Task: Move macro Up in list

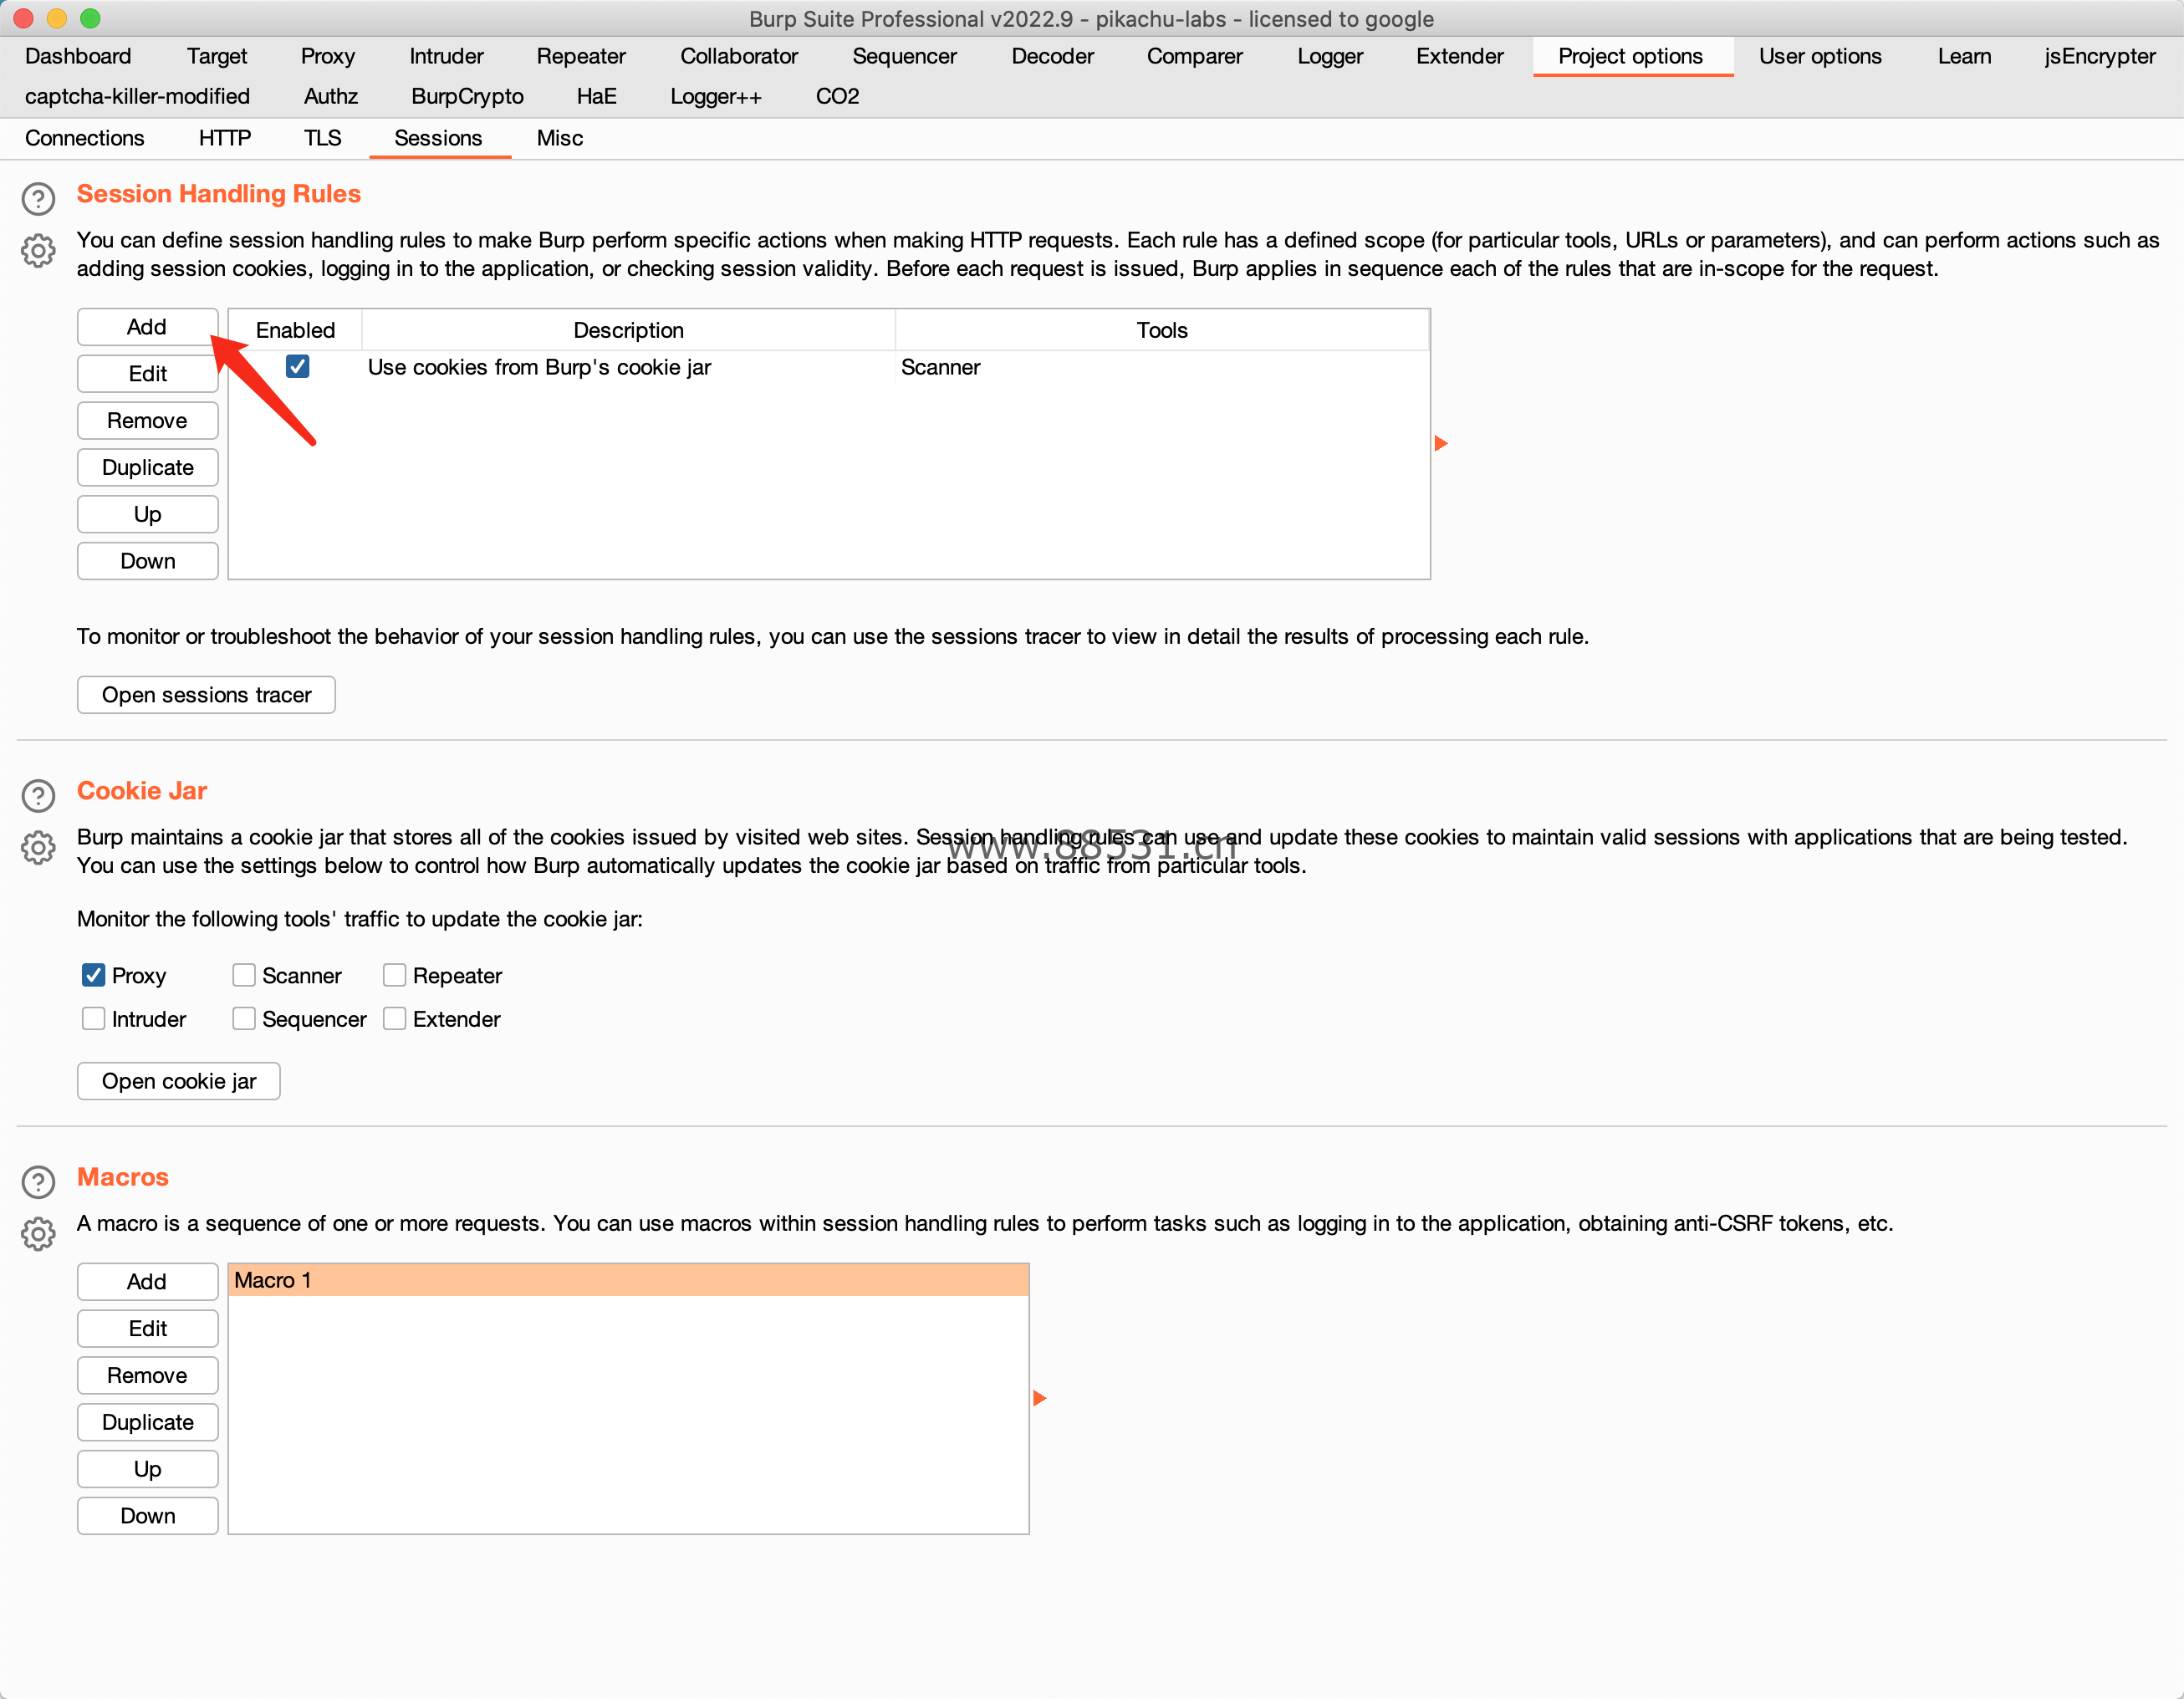Action: (x=147, y=1470)
